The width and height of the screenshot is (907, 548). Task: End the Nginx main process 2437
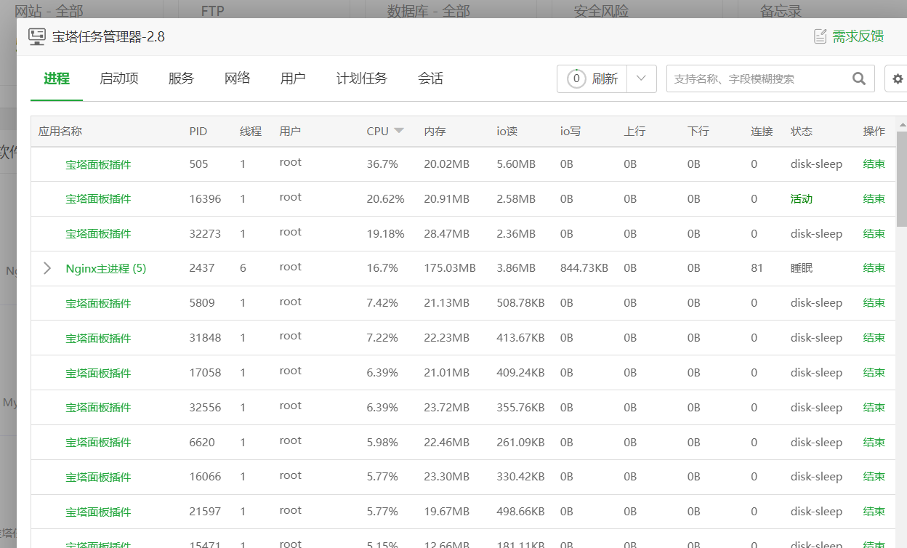click(874, 268)
